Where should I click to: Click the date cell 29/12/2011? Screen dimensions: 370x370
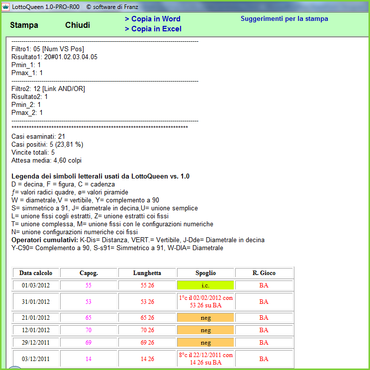[36, 342]
